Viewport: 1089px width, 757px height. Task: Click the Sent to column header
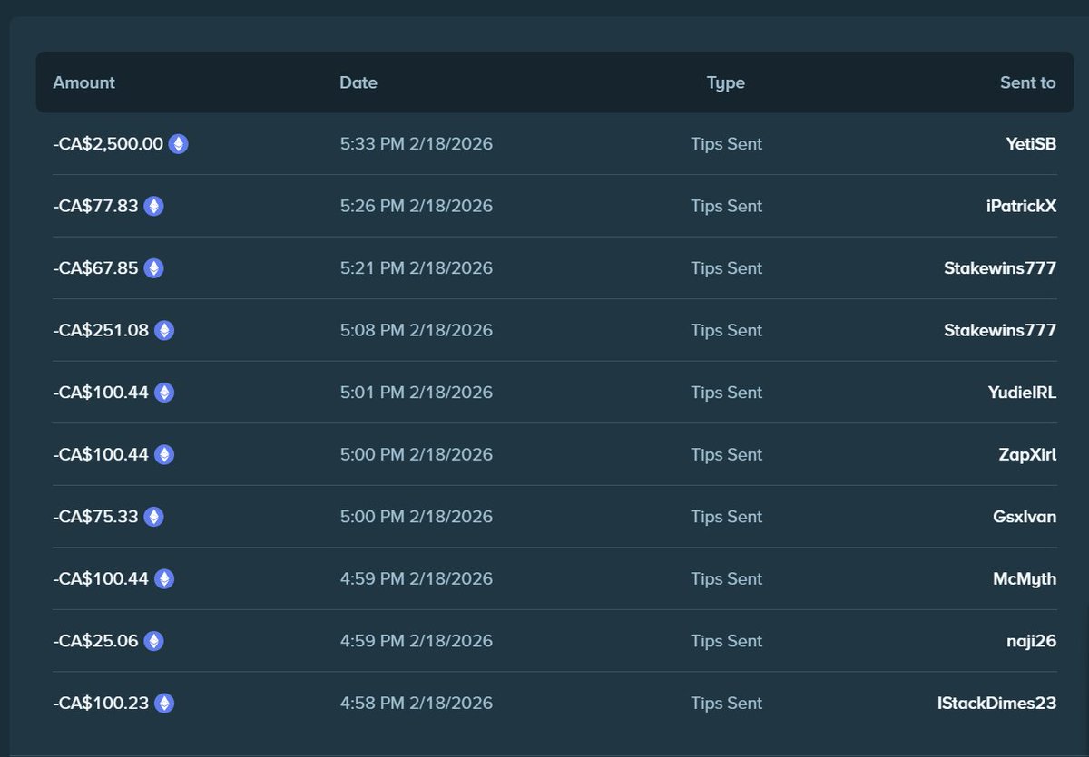tap(1028, 82)
